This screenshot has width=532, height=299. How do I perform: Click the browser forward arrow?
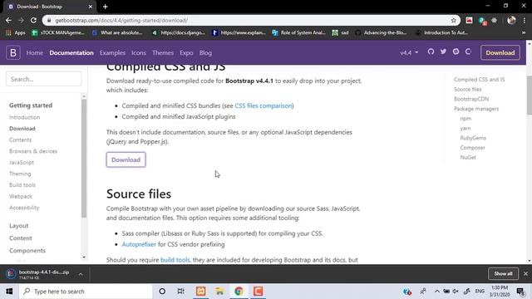[21, 20]
